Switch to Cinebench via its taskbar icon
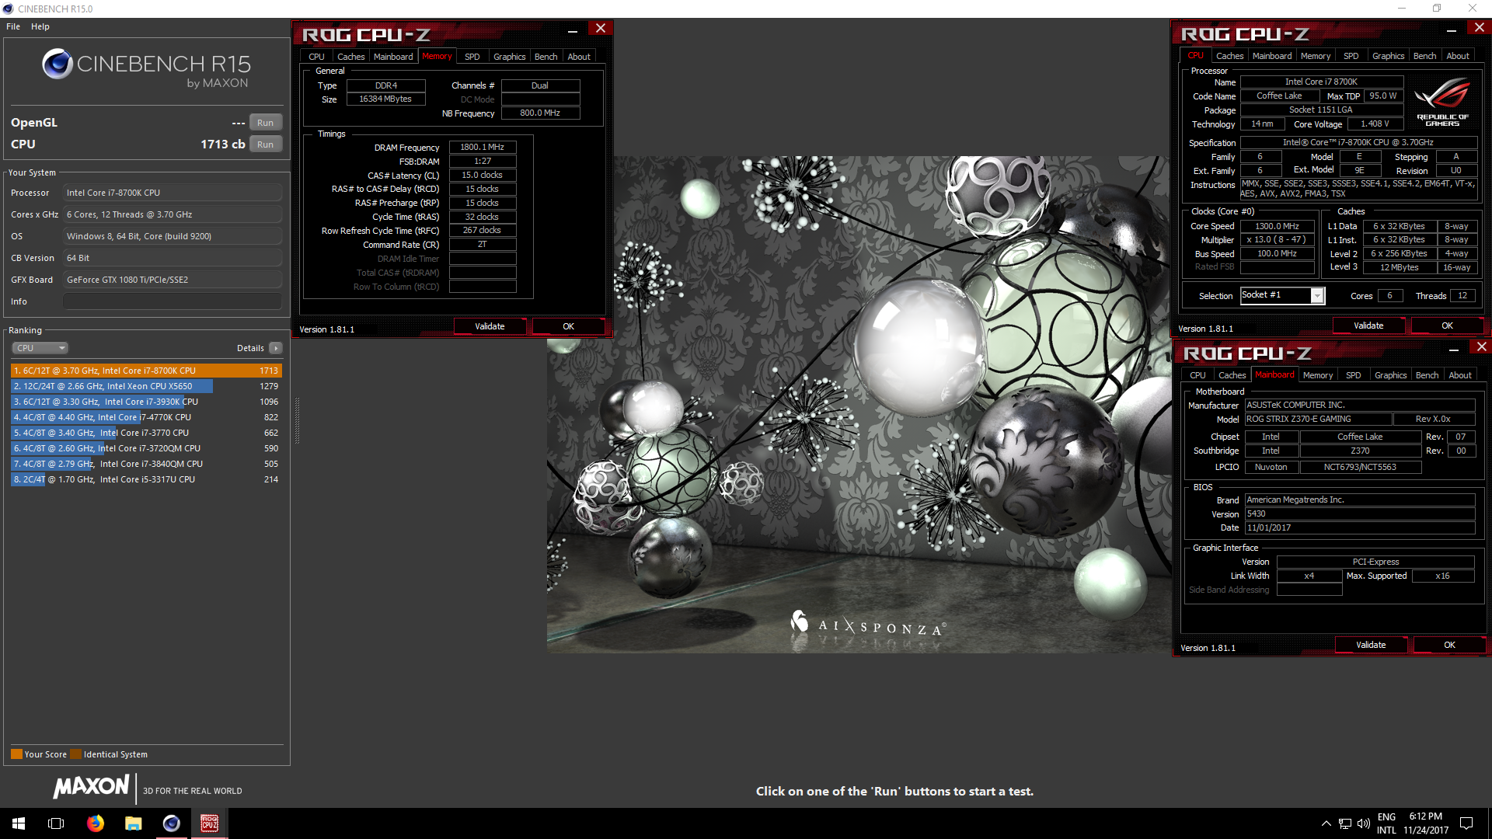The width and height of the screenshot is (1492, 839). (171, 823)
